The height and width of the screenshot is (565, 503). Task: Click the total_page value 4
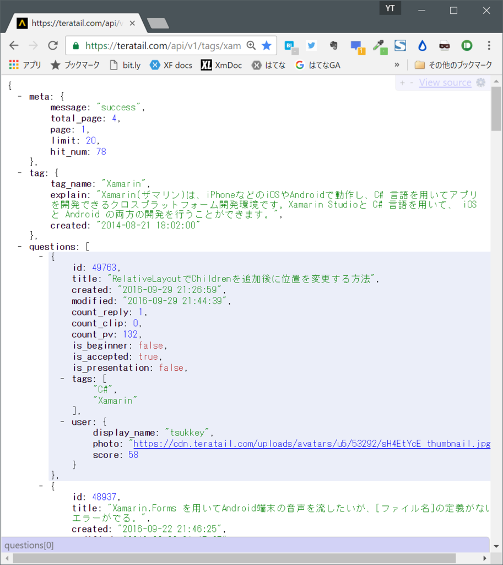[114, 119]
